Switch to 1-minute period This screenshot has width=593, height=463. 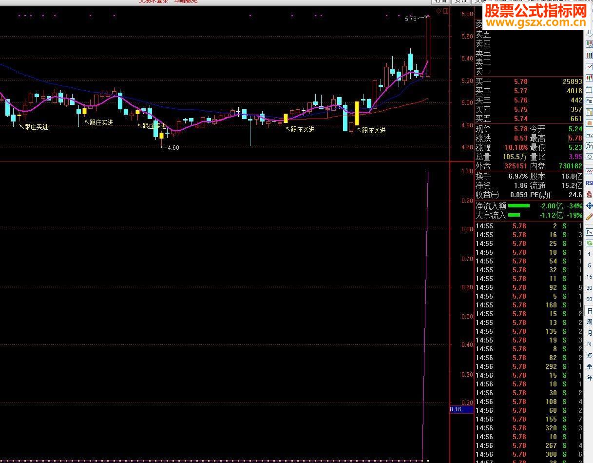pyautogui.click(x=589, y=254)
